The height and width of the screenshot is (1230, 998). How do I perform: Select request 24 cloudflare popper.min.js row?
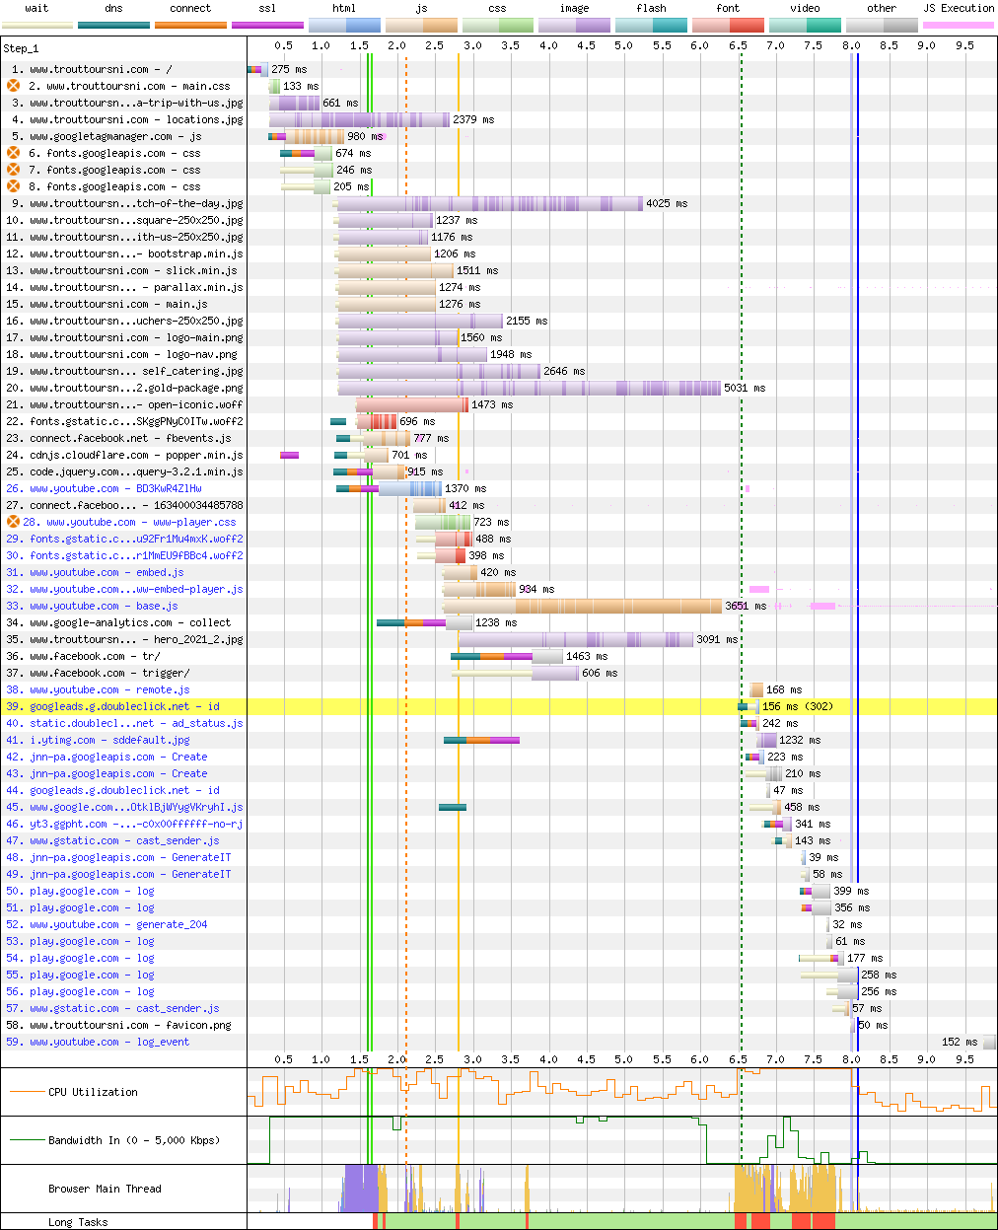124,455
